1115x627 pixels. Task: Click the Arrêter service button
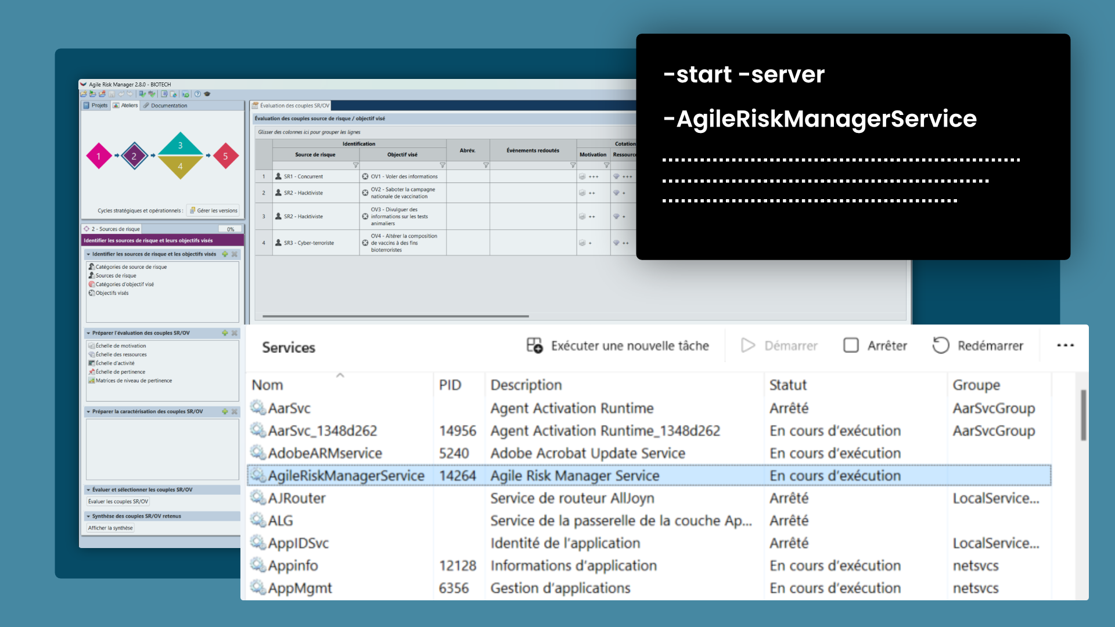click(x=875, y=345)
